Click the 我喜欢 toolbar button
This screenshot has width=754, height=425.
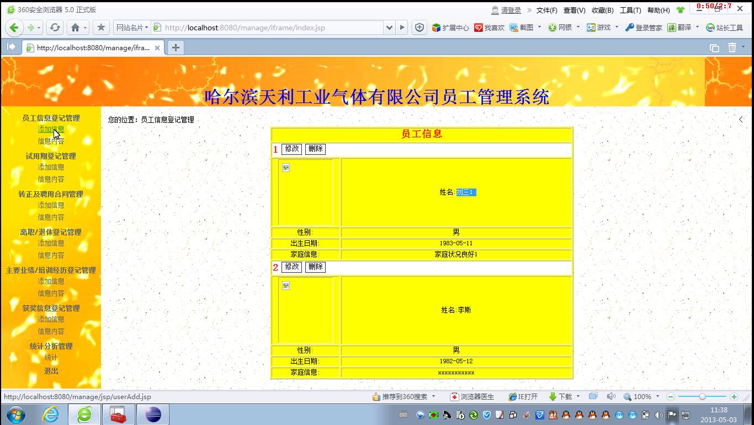[489, 28]
